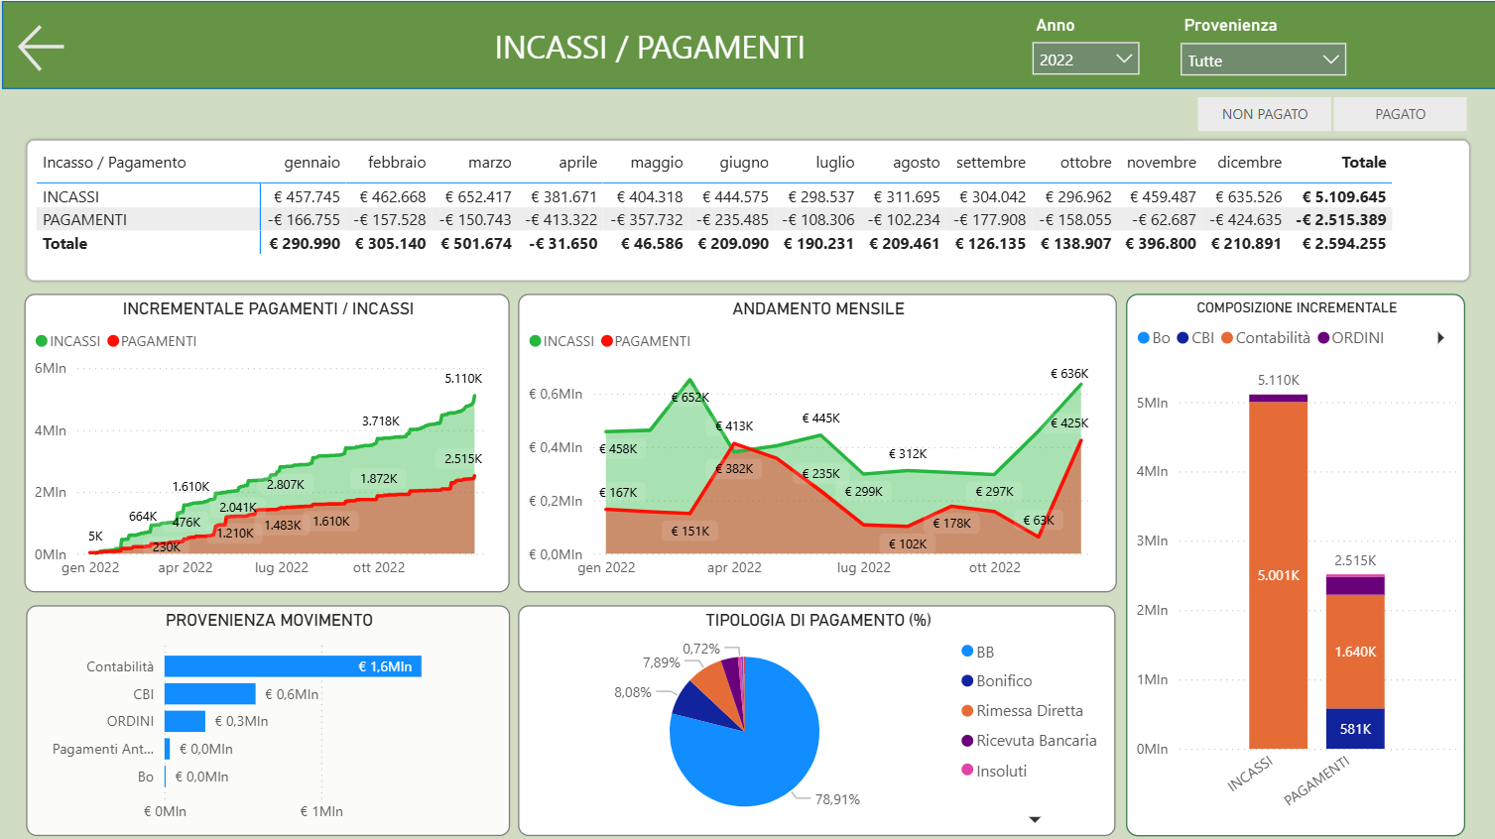Image resolution: width=1495 pixels, height=839 pixels.
Task: Click the grand total cell € 2.594.255
Action: point(1343,244)
